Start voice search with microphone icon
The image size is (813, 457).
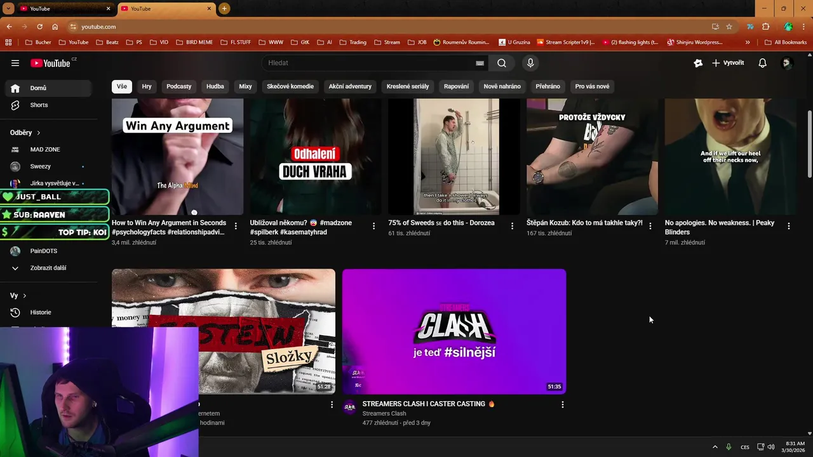click(530, 63)
